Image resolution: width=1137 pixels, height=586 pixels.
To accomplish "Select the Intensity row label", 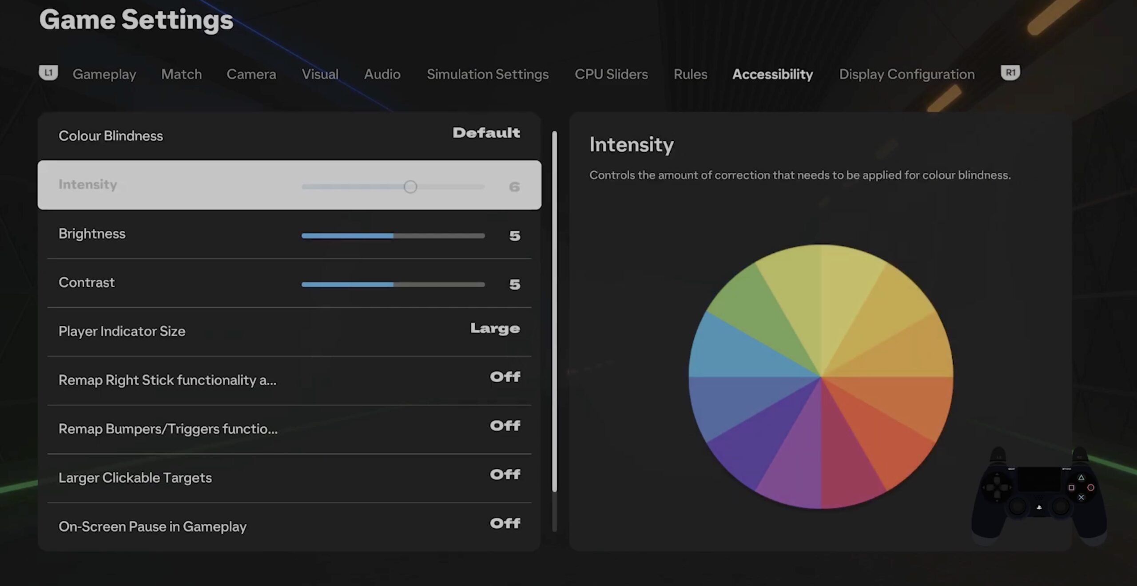I will coord(87,184).
